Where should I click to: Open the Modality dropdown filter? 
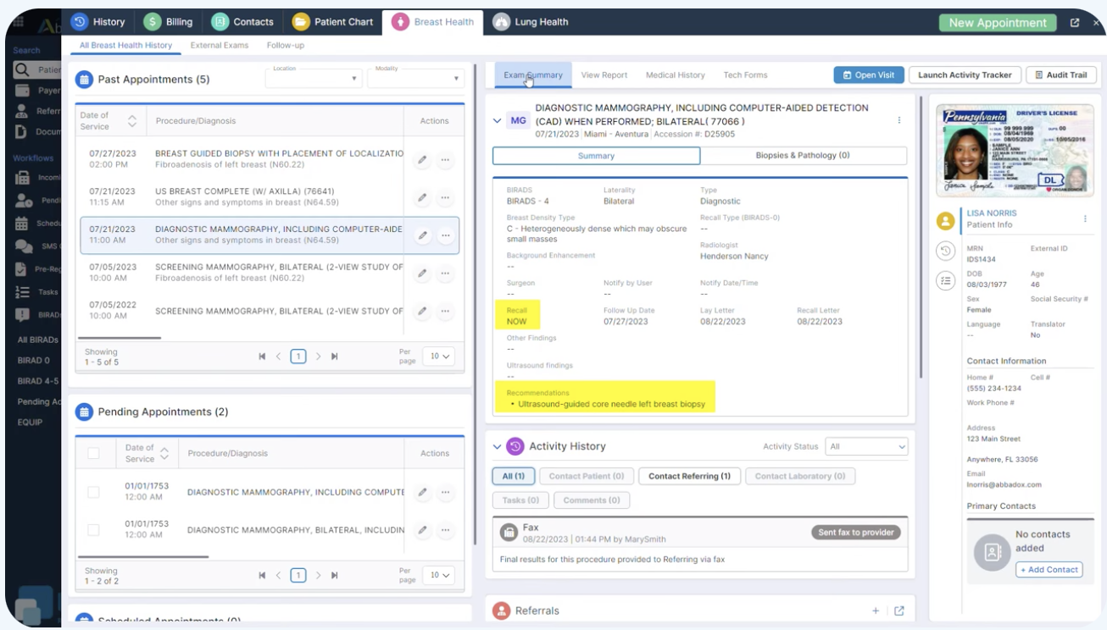point(415,79)
